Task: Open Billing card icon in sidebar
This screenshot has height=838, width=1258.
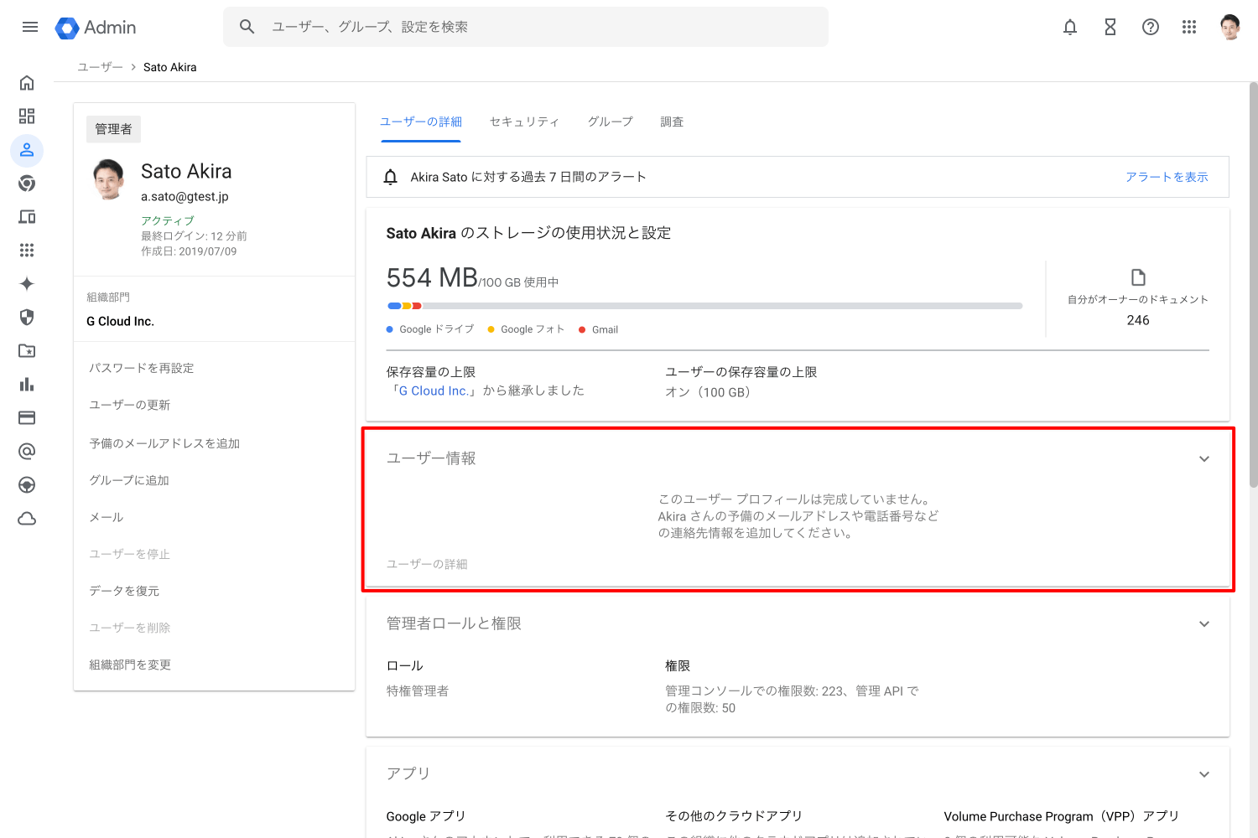Action: [x=27, y=418]
